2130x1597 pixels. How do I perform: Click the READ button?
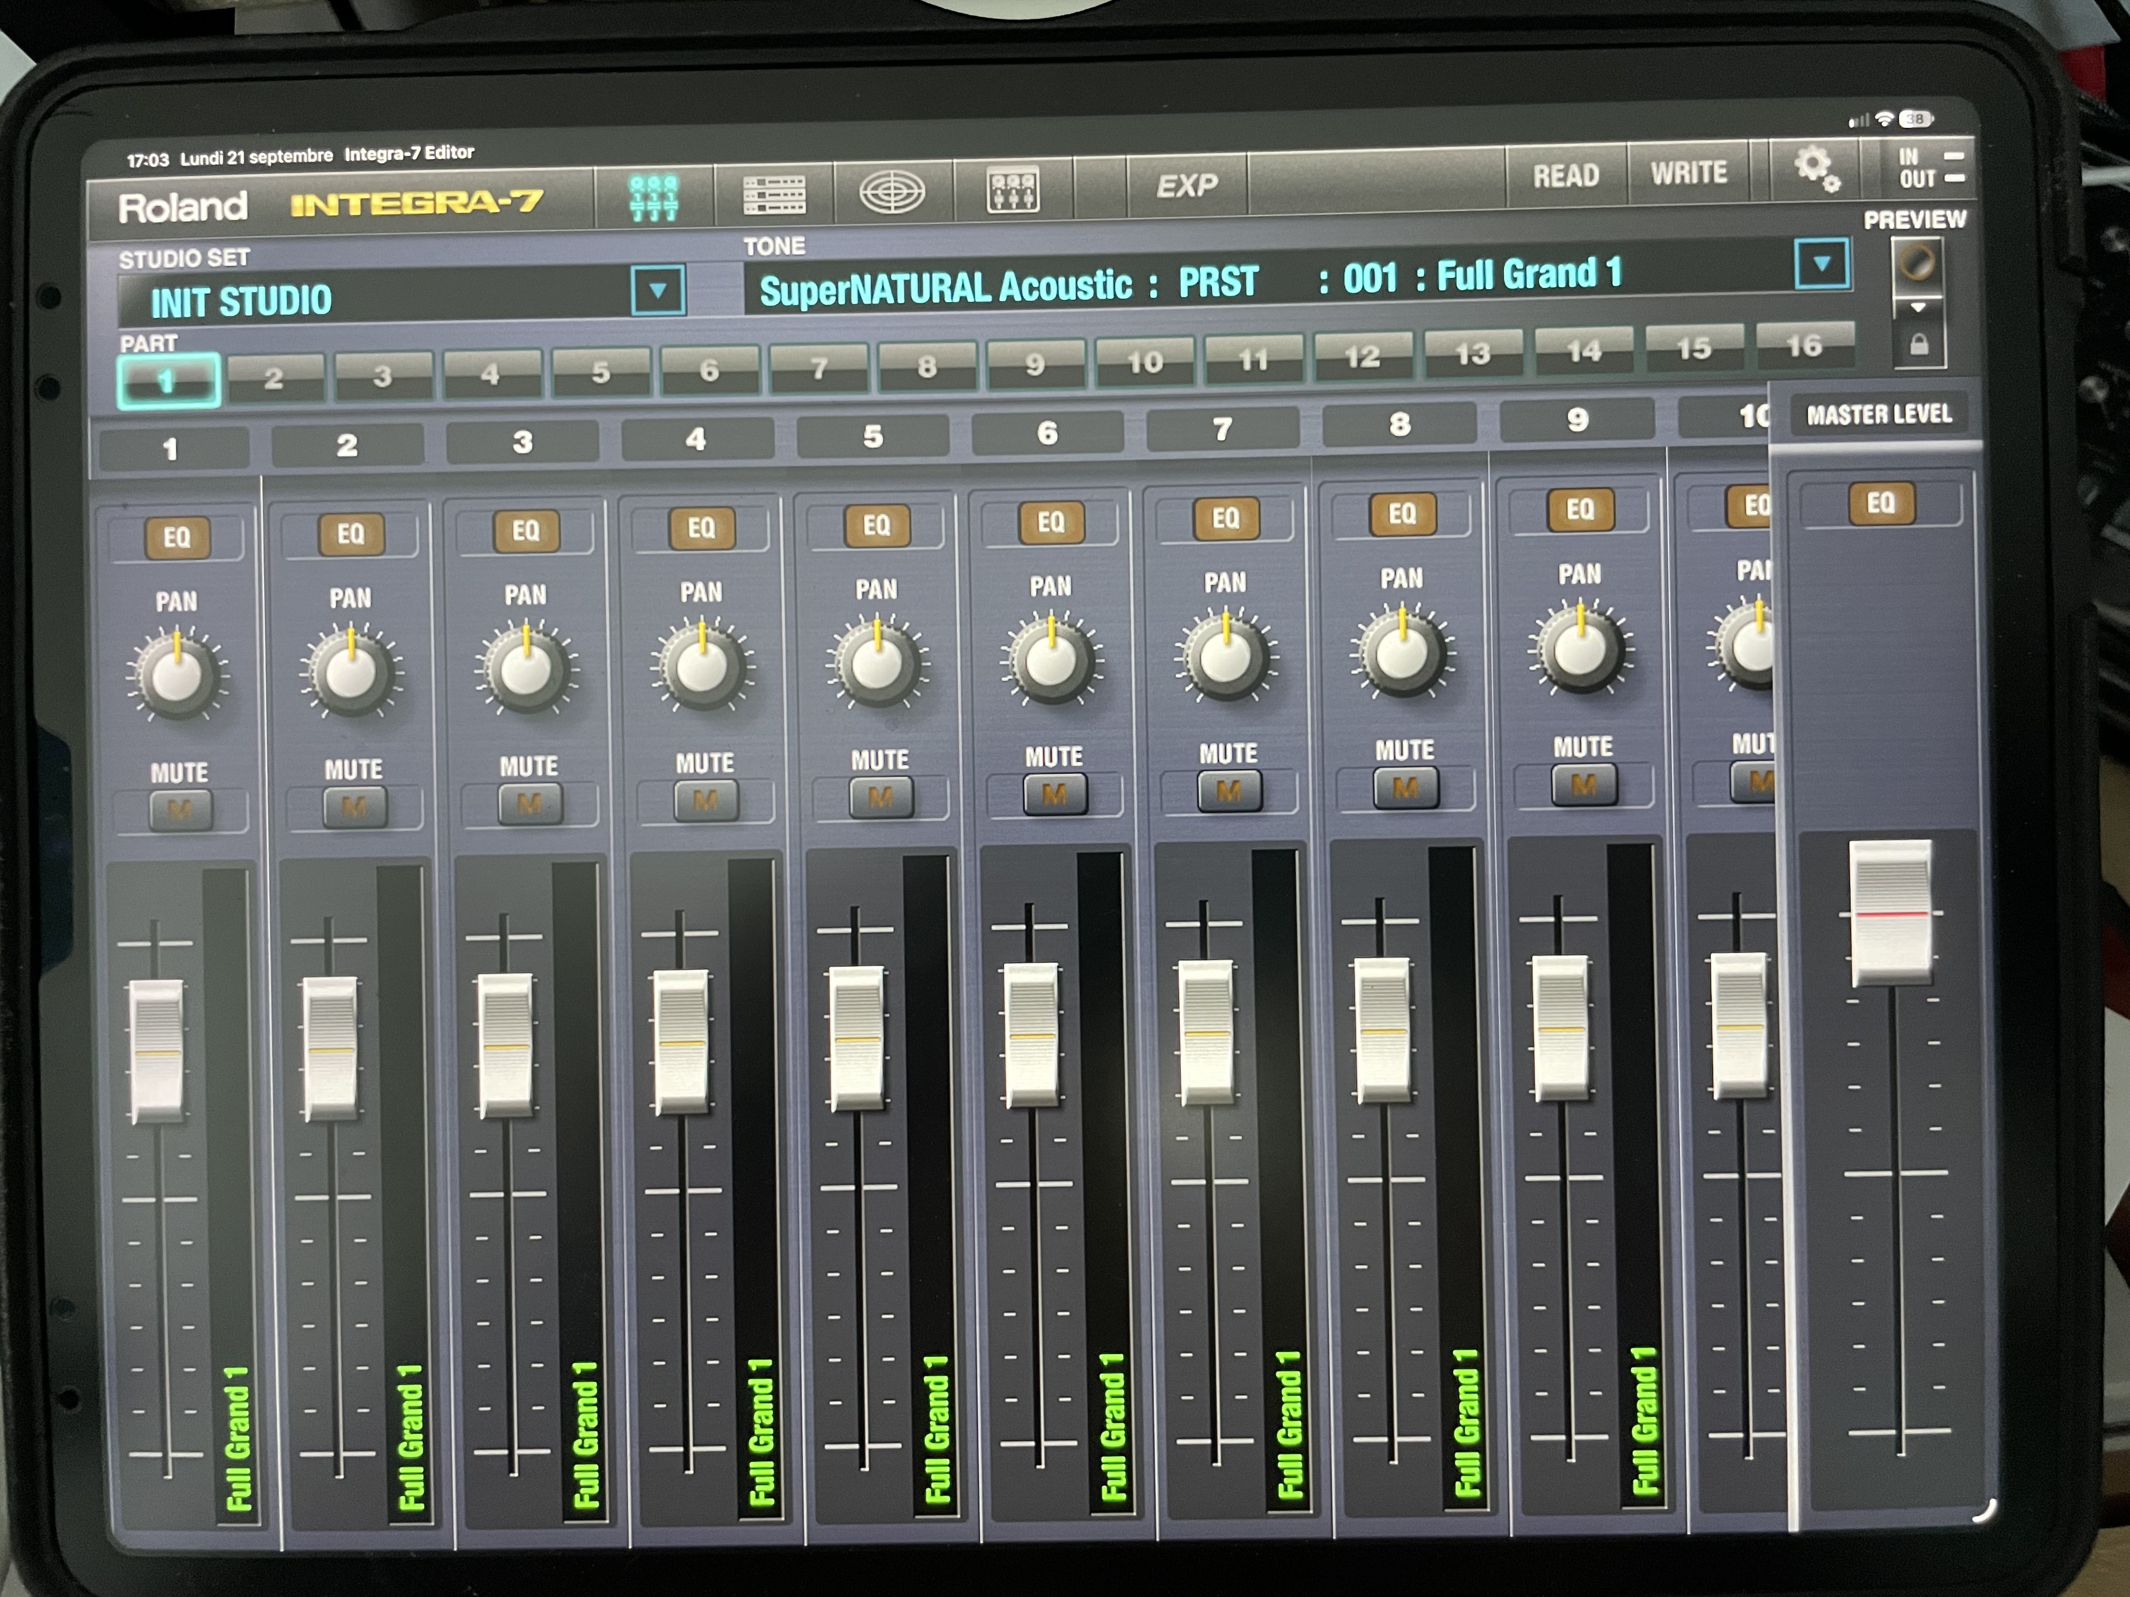click(1566, 176)
